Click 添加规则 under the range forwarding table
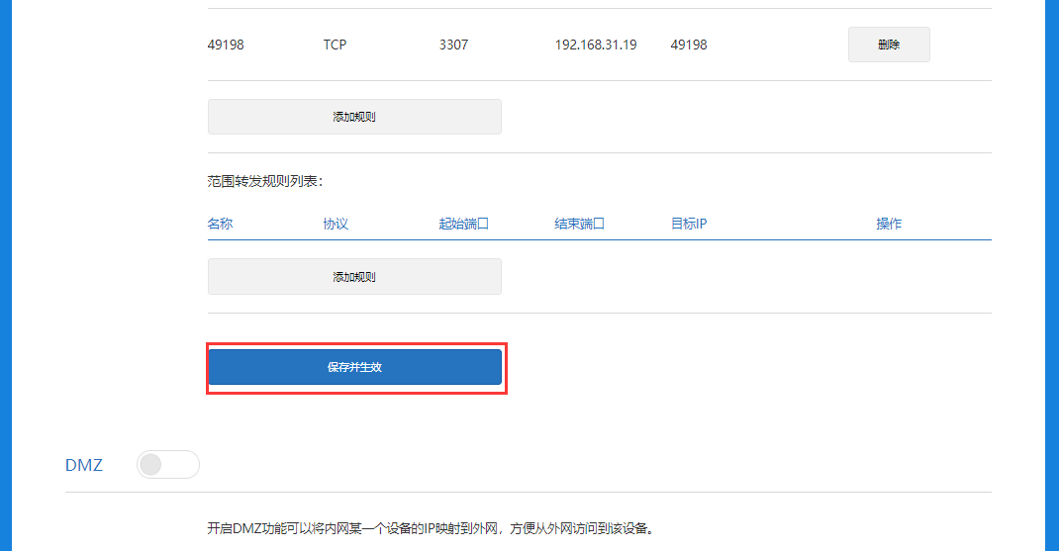 click(354, 277)
